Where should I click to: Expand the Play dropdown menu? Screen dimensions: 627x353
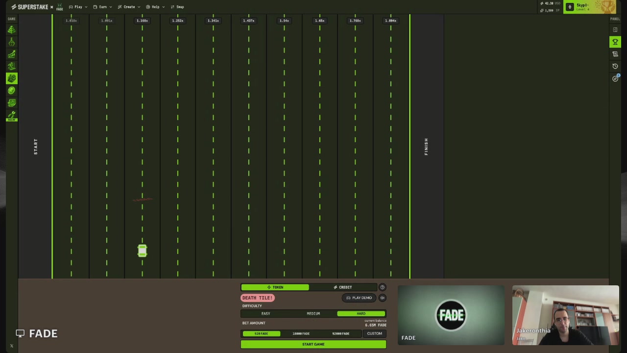tap(78, 7)
